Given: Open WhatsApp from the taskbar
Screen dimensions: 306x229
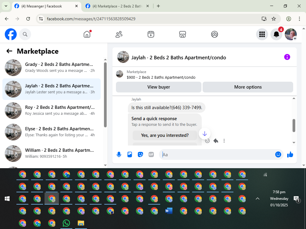Looking at the screenshot, I should (66, 223).
